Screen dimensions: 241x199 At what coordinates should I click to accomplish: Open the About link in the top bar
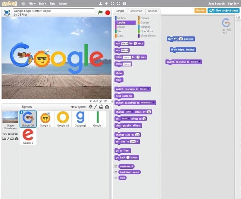[x=63, y=4]
